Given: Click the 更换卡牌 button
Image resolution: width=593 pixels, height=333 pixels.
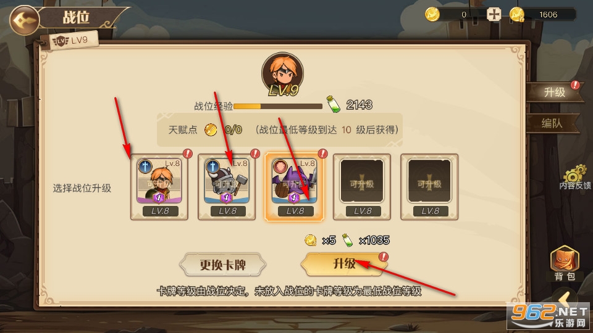Looking at the screenshot, I should [223, 265].
